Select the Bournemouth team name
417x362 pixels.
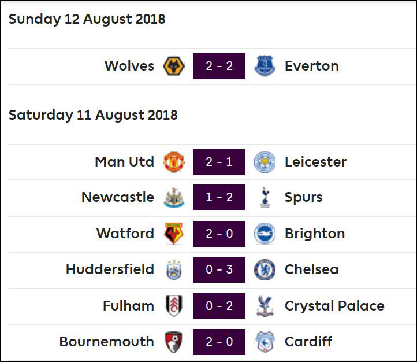tap(107, 342)
